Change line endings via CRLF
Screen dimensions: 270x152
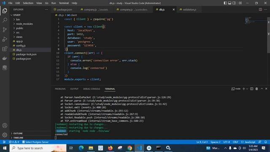coord(235,142)
